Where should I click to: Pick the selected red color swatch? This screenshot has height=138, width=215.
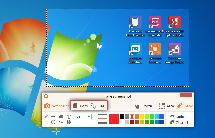[132, 117]
